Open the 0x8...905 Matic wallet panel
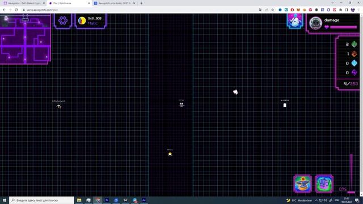Viewport: 363px width, 204px height. point(91,21)
